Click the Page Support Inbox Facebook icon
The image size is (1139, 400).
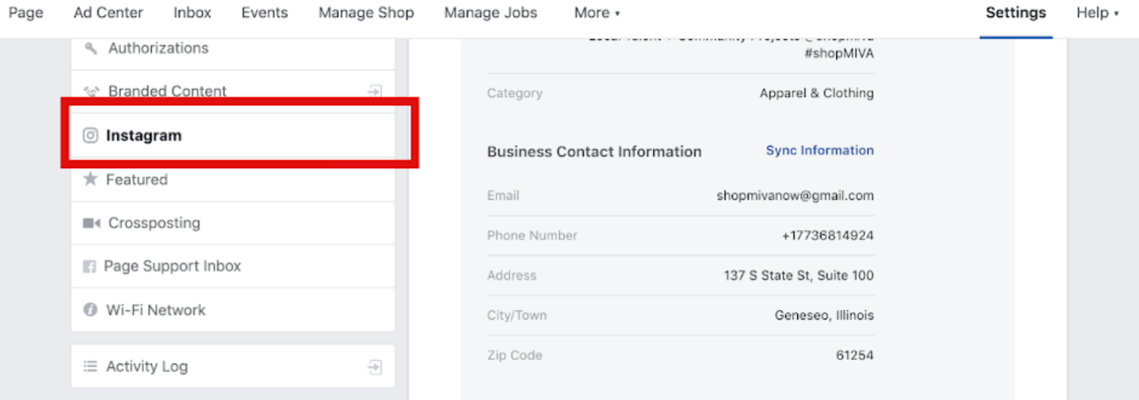point(89,266)
